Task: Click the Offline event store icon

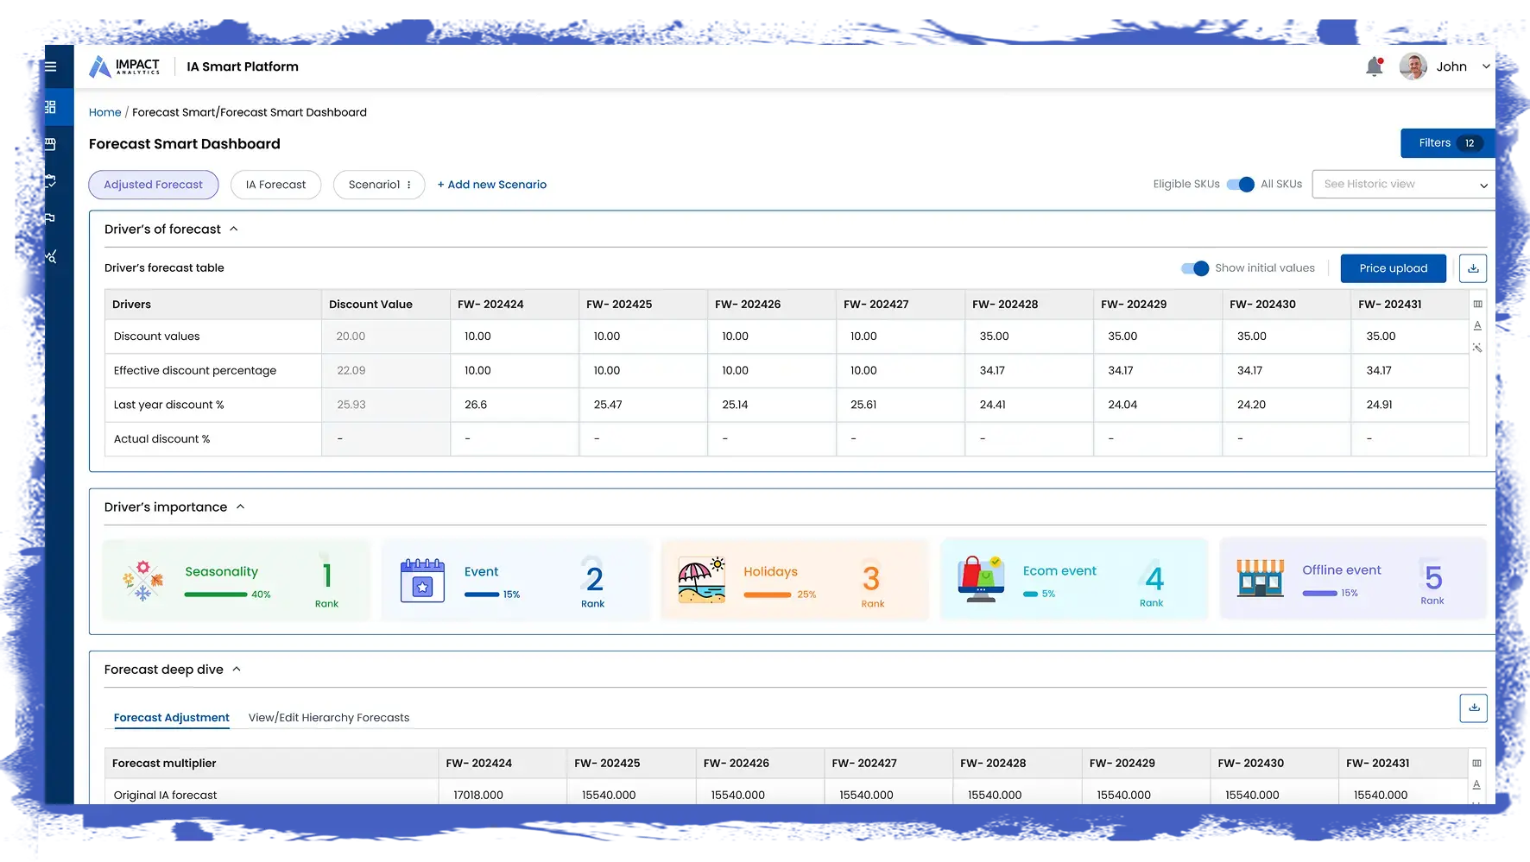Action: point(1260,578)
